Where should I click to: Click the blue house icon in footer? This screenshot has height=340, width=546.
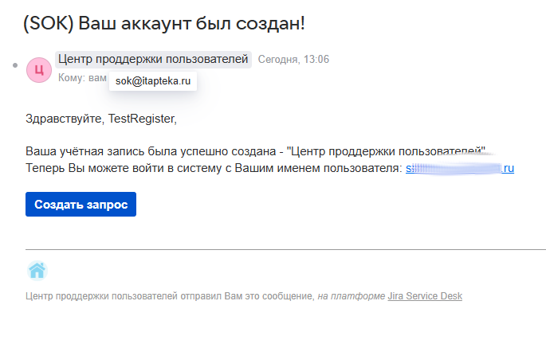(x=37, y=271)
